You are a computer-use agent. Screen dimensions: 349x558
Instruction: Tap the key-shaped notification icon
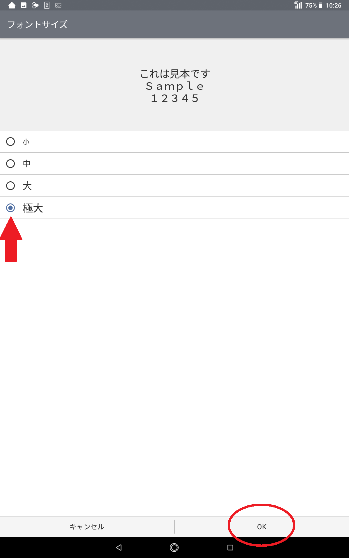pyautogui.click(x=35, y=5)
